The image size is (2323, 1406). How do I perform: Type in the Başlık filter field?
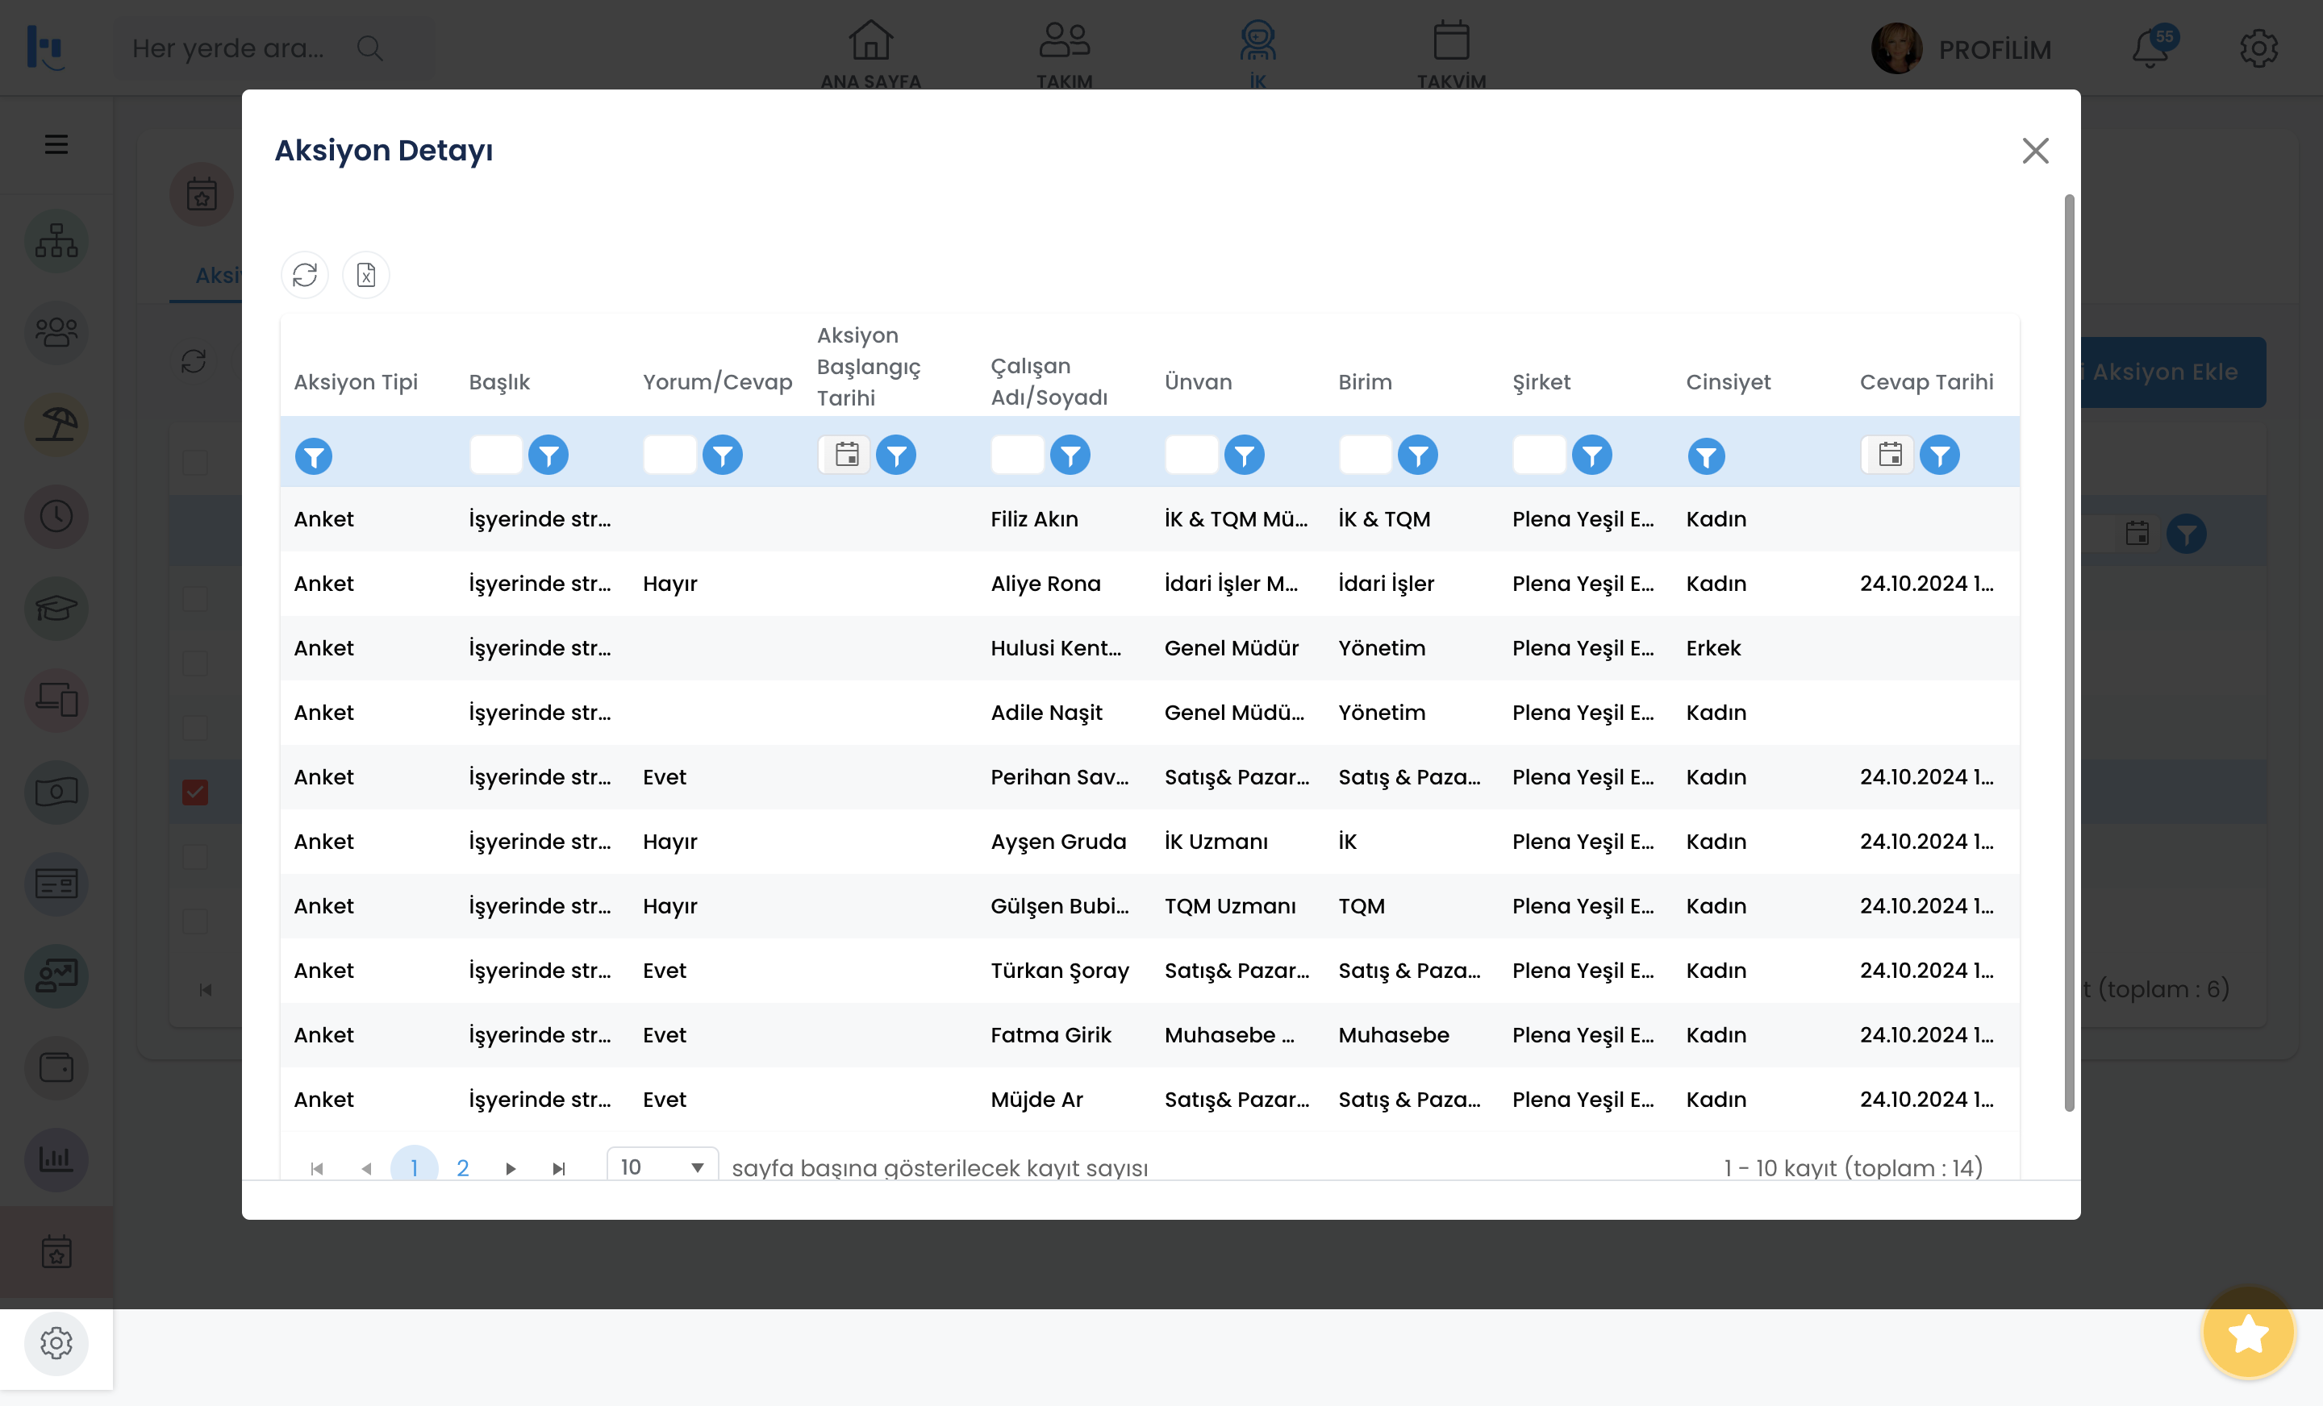click(496, 455)
